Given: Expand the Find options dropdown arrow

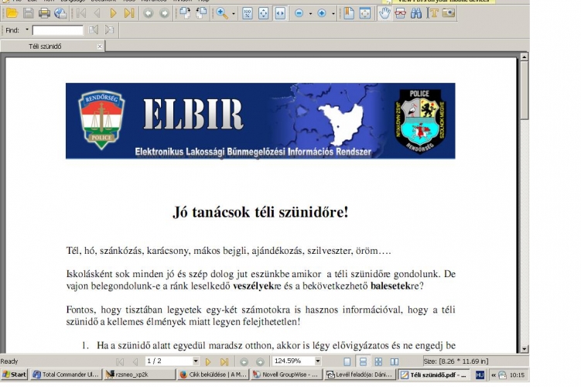Looking at the screenshot, I should click(x=27, y=30).
